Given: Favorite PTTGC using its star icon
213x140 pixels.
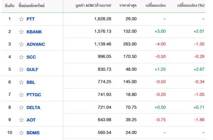Looking at the screenshot, I should pos(21,95).
